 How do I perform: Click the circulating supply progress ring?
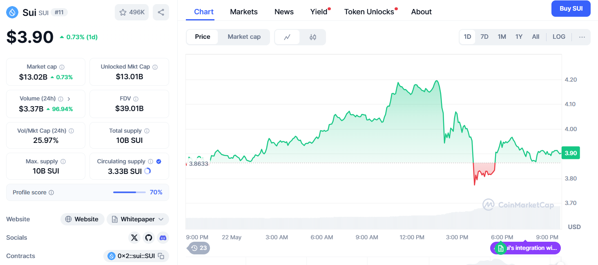tap(147, 171)
